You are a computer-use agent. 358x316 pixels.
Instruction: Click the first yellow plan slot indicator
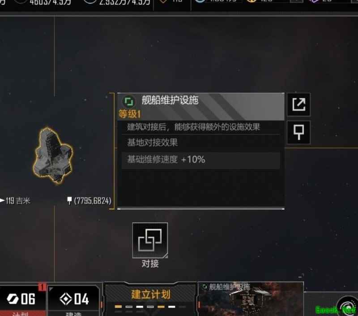(118, 307)
